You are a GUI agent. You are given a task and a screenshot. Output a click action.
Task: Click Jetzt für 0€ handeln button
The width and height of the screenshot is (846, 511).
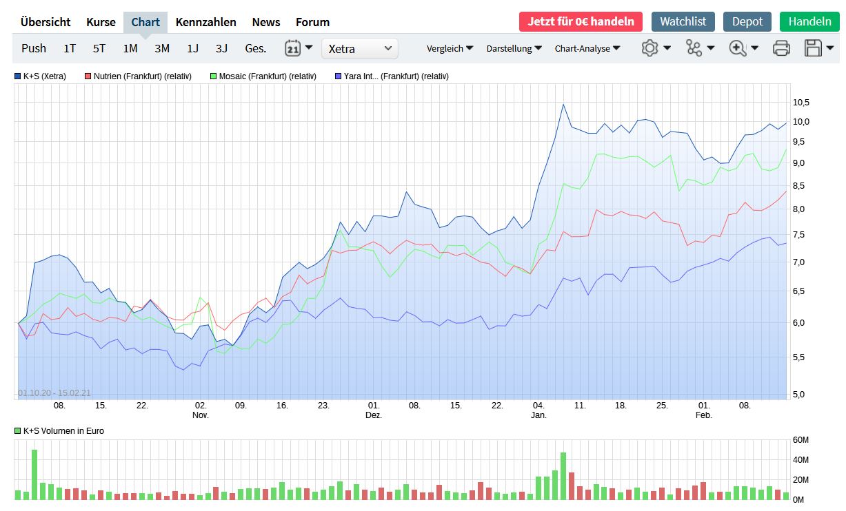coord(581,21)
